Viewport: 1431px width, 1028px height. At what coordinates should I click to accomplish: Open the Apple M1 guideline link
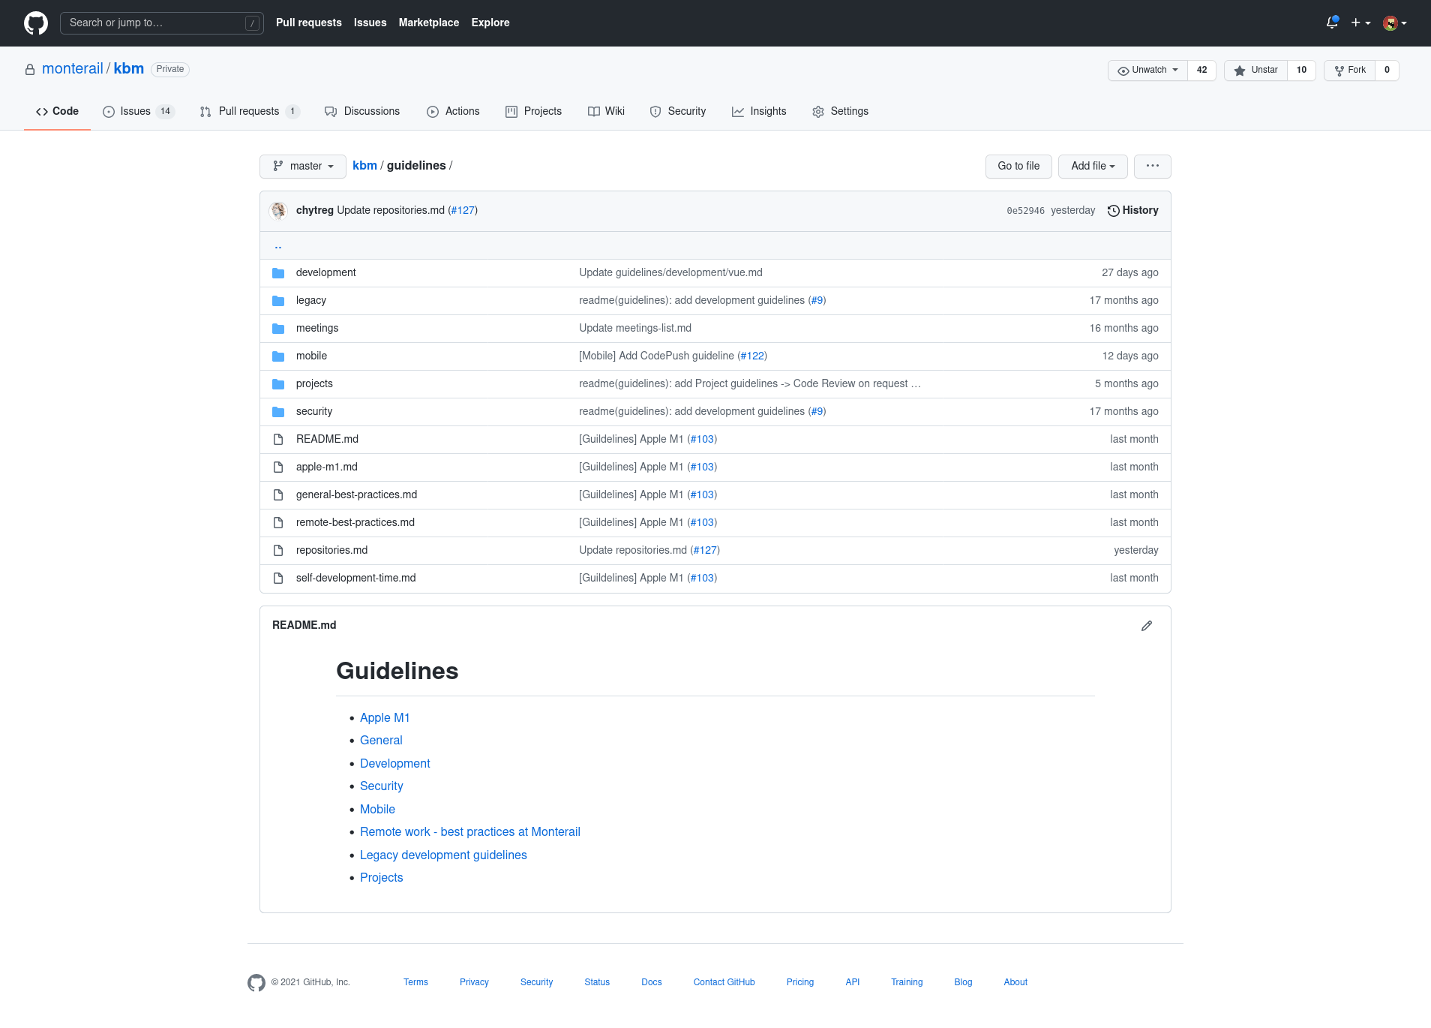(385, 718)
